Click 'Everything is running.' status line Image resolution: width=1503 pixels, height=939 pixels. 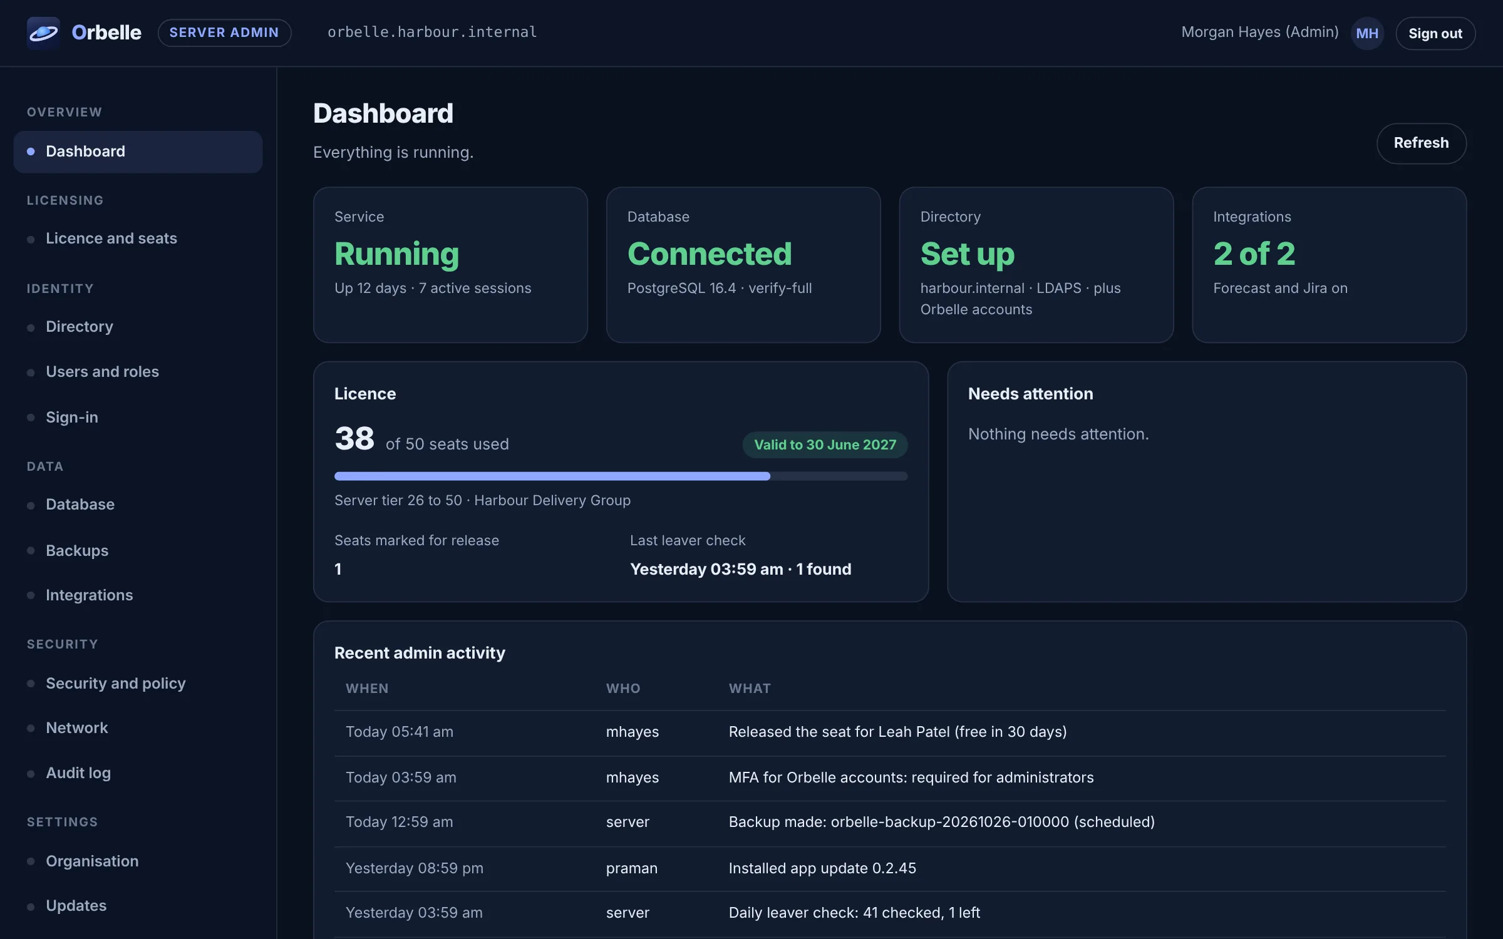point(393,152)
